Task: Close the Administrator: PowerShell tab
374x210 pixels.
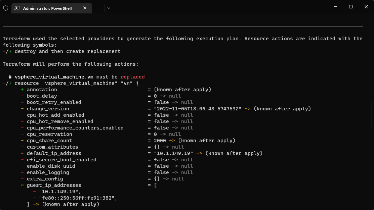Action: coord(85,8)
